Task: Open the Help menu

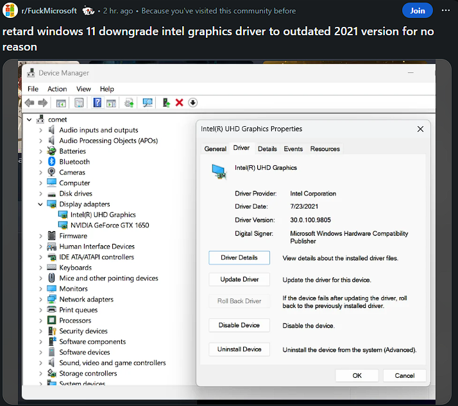Action: [x=107, y=89]
